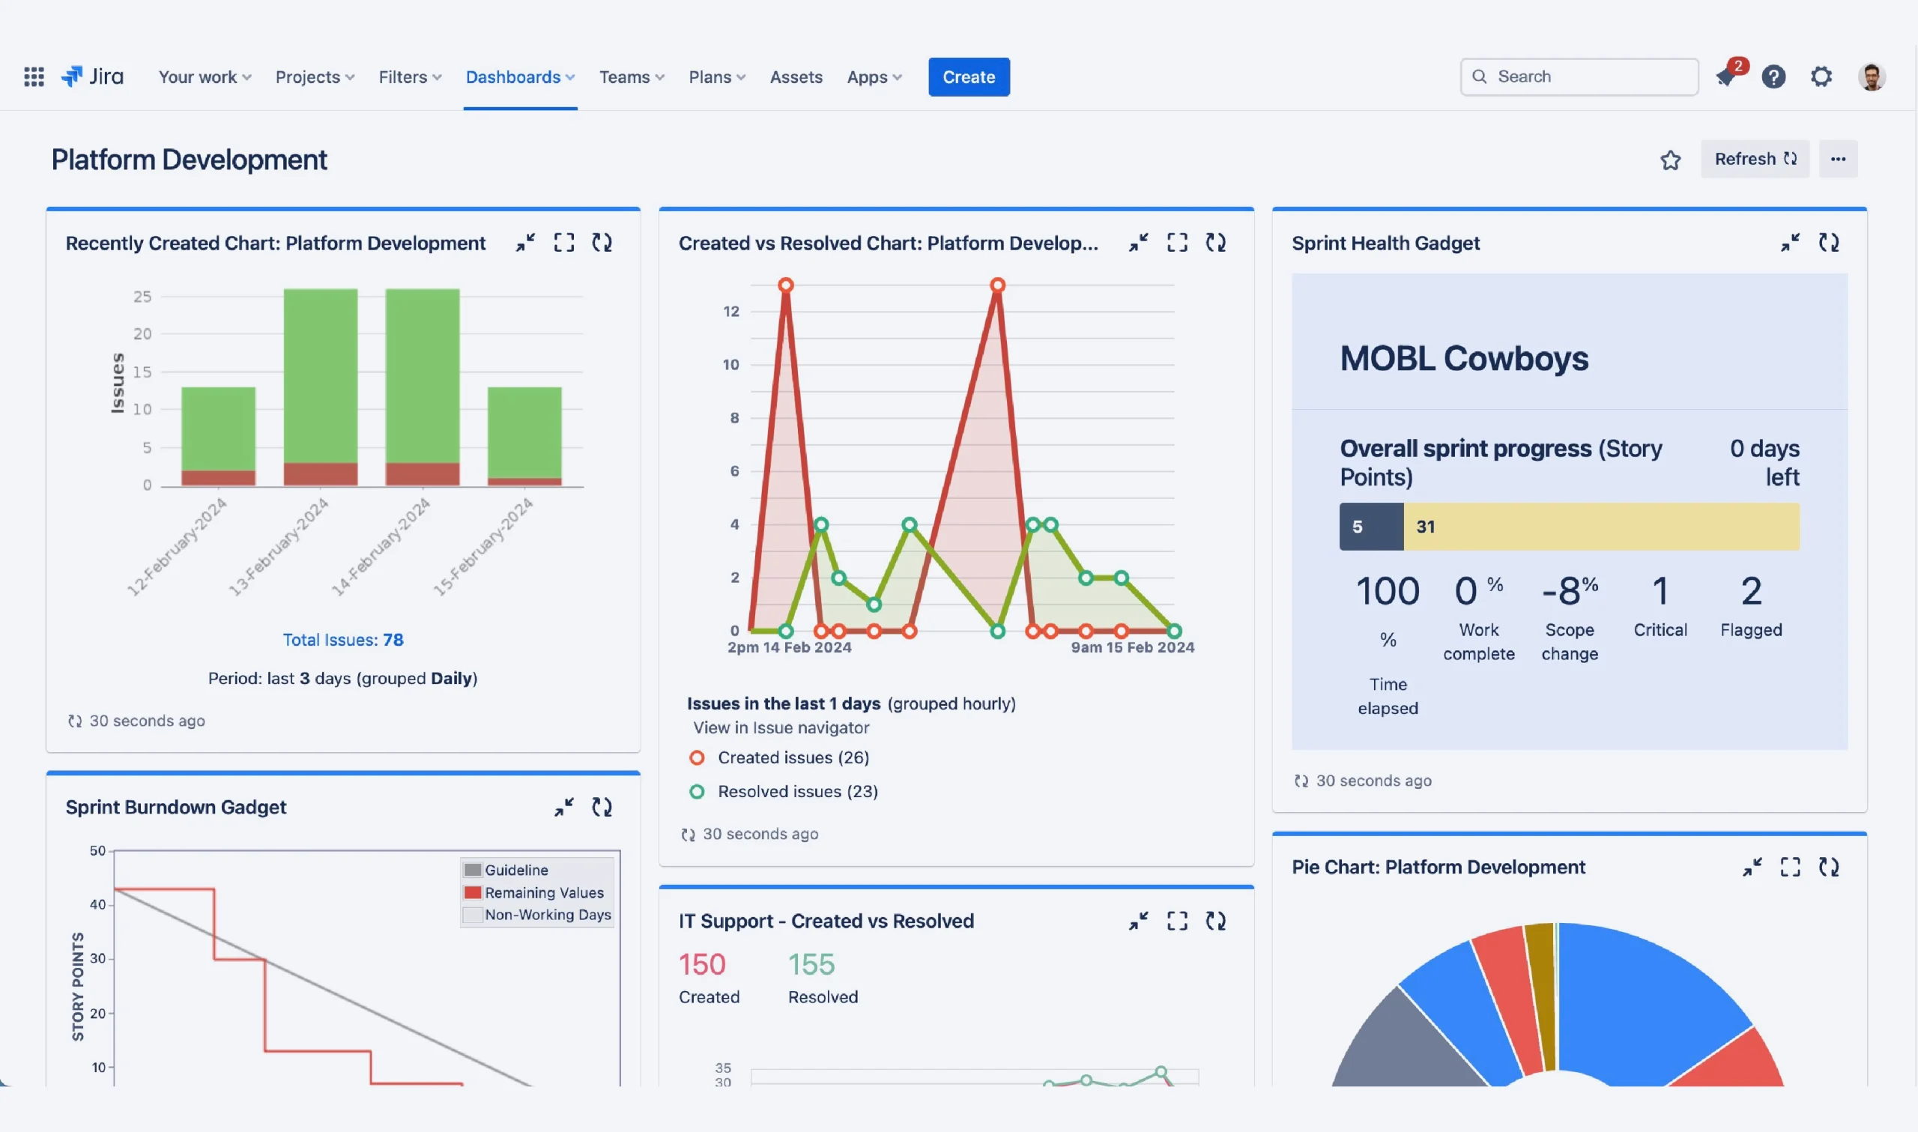Expand the Your work dropdown

coord(205,77)
